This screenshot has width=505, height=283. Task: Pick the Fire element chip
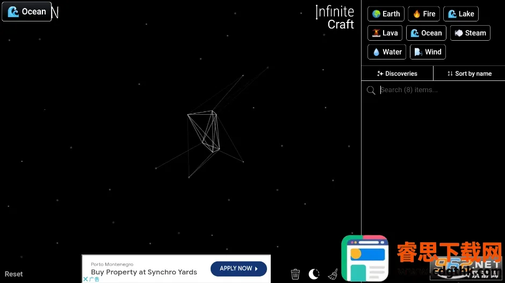423,14
